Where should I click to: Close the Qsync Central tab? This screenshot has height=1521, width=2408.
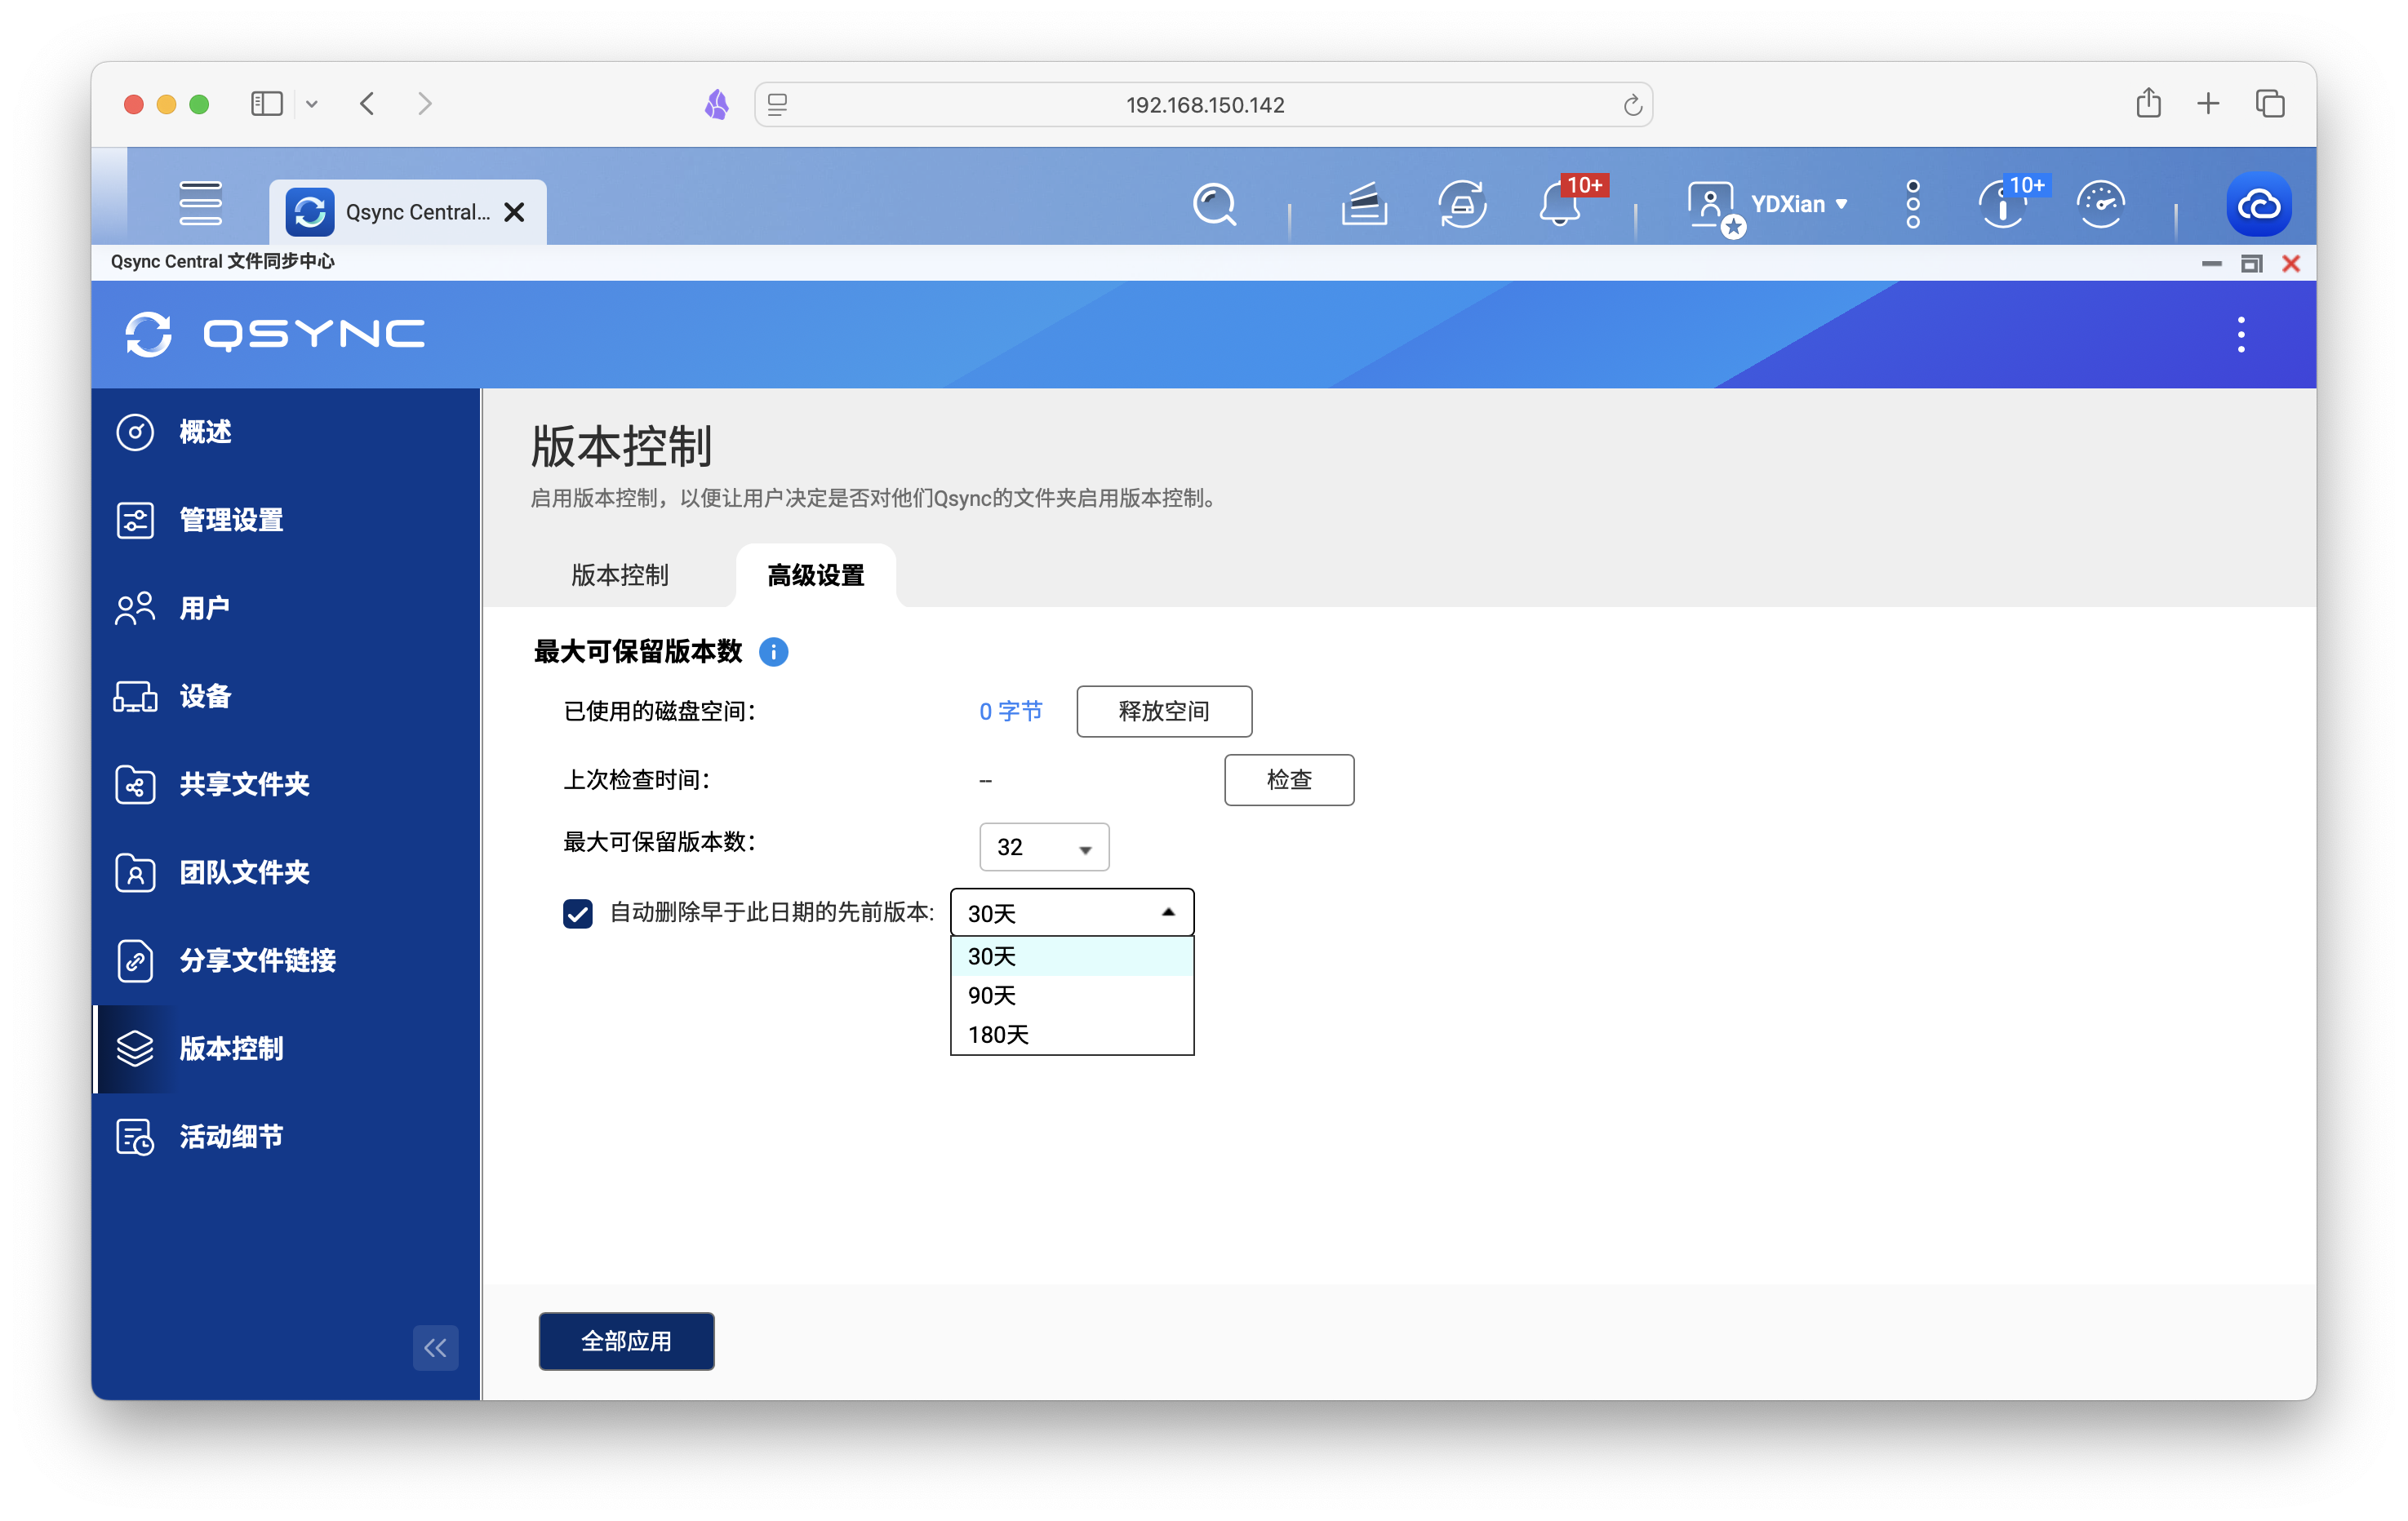514,212
